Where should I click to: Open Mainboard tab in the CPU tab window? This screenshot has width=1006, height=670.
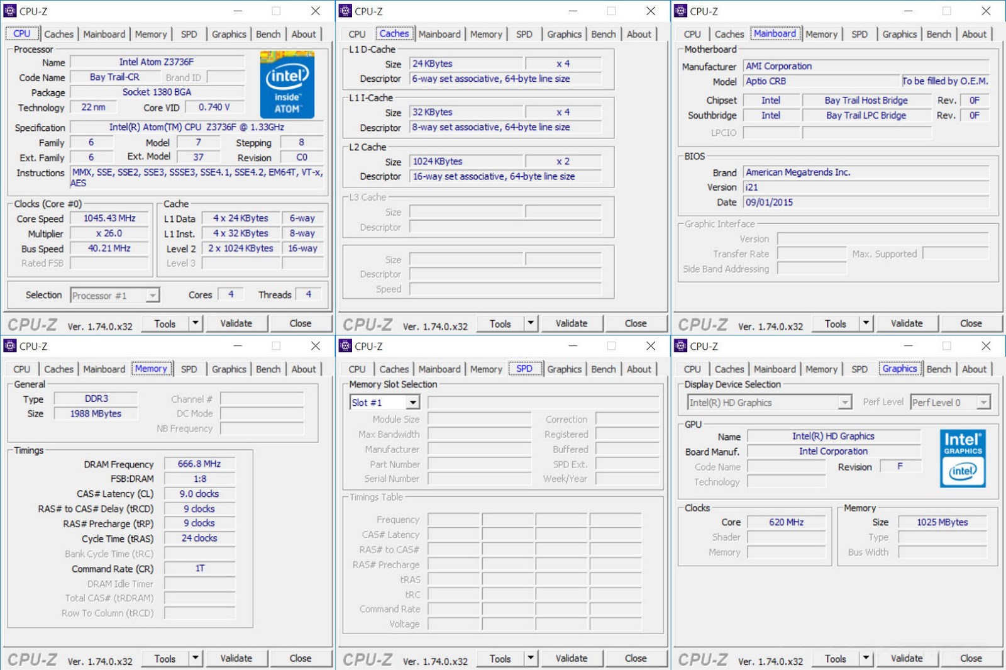[x=104, y=34]
